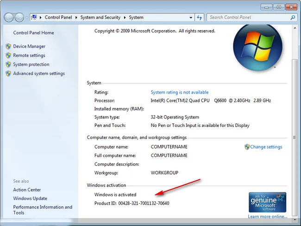
Task: Click the genuine Microsoft software badge
Action: click(267, 202)
